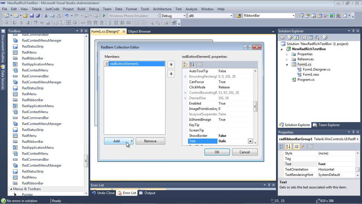Screen dimensions: 362x204
Task: Click the Open File folder icon
Action: [x=25, y=16]
